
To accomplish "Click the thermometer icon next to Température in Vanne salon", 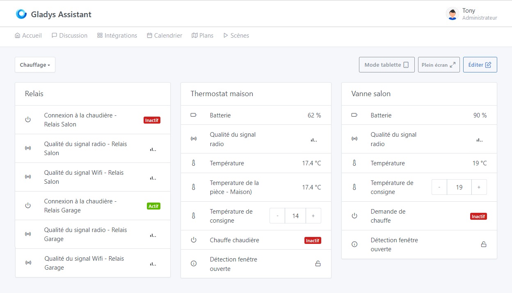I will [354, 163].
